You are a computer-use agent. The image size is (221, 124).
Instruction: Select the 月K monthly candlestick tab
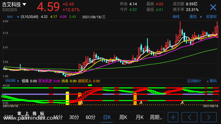point(139,117)
